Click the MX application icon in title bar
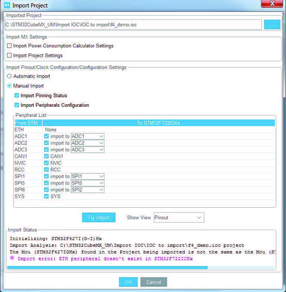This screenshot has height=292, width=286. (7, 5)
